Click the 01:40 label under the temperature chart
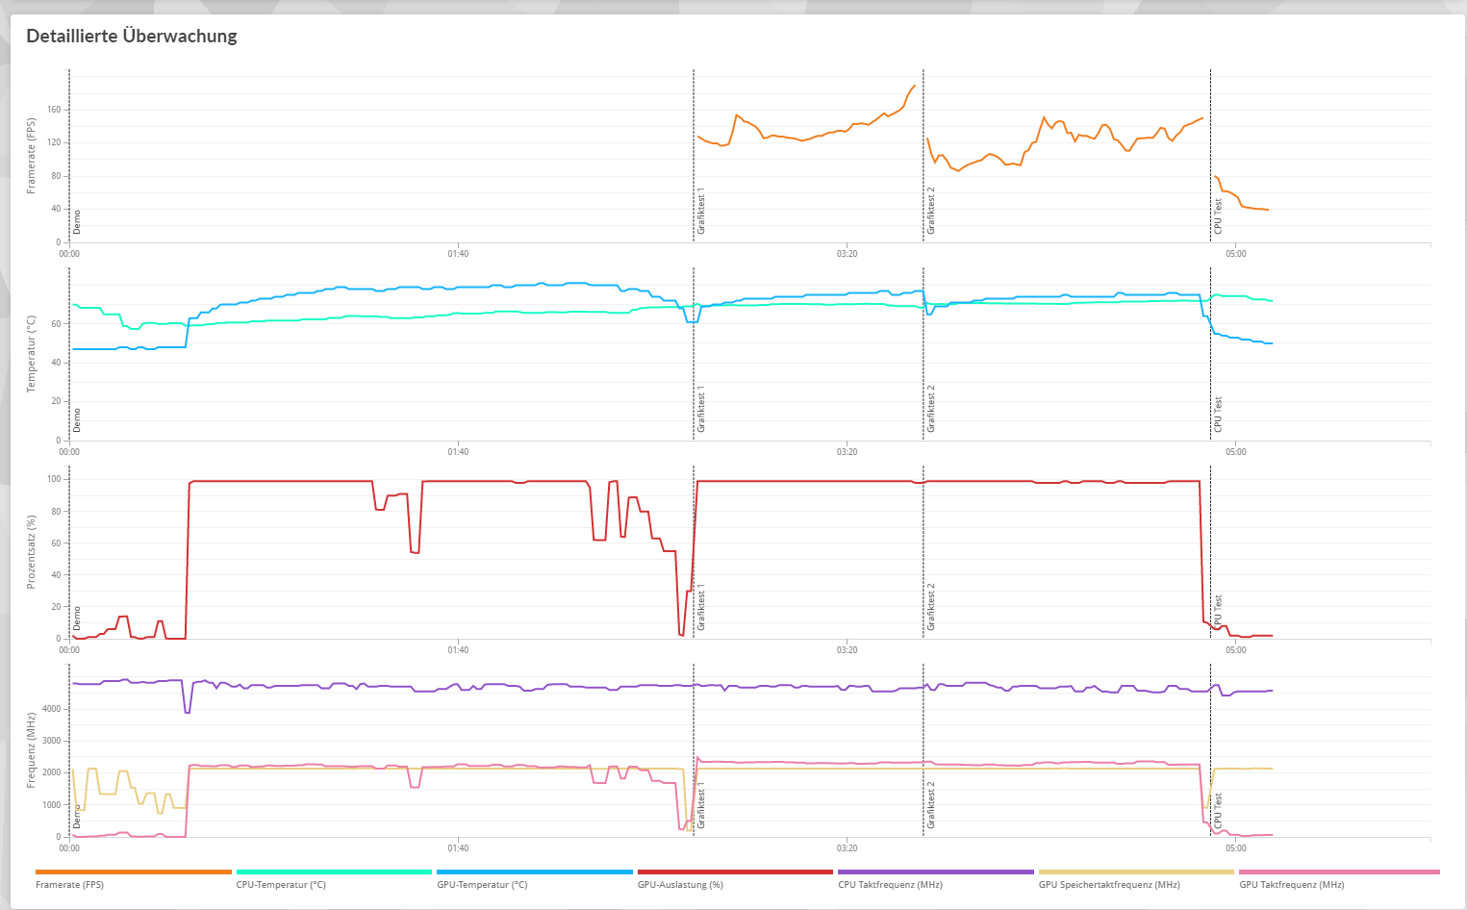The image size is (1467, 910). coord(458,452)
